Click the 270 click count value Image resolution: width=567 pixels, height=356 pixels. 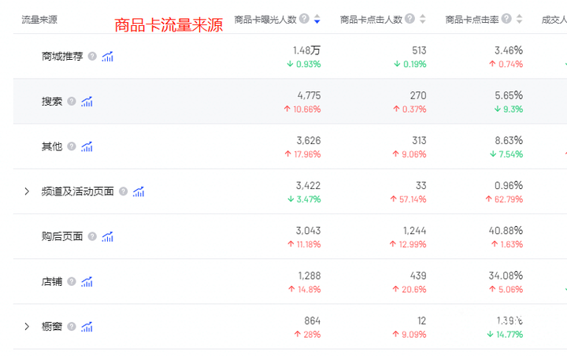point(418,95)
